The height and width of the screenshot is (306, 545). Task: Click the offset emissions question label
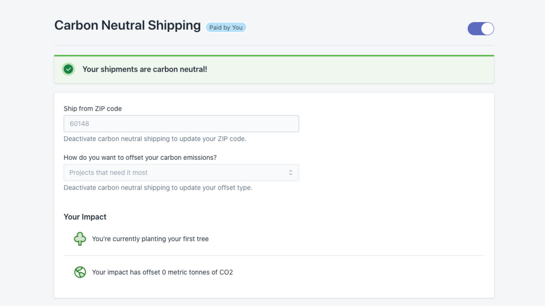[140, 158]
